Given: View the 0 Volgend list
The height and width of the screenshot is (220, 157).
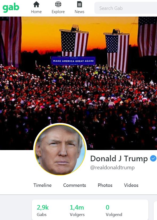Looking at the screenshot, I should 114,210.
